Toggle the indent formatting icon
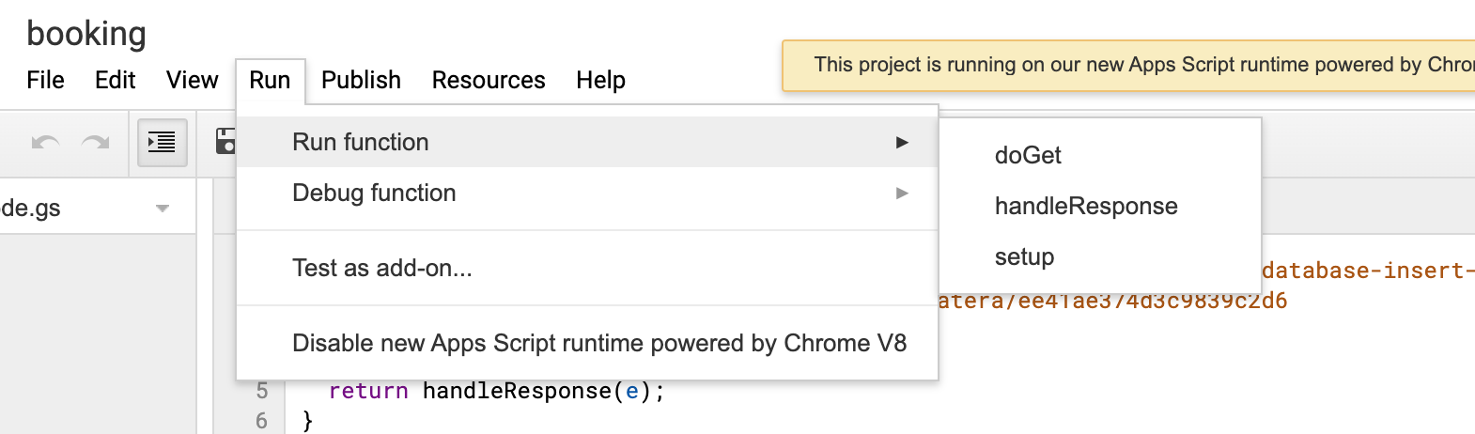This screenshot has width=1475, height=434. (162, 143)
